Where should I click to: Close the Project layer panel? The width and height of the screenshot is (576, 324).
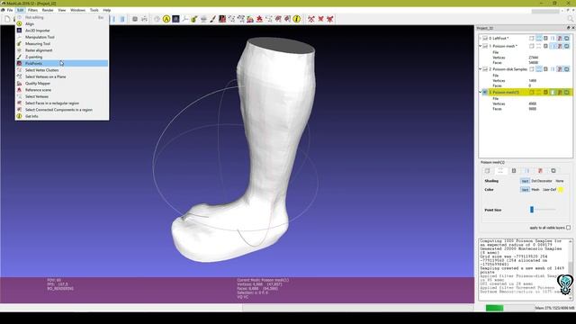point(572,28)
